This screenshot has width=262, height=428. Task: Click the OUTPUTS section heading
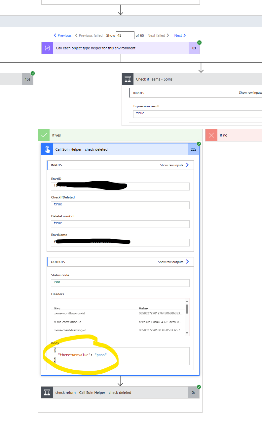point(58,262)
